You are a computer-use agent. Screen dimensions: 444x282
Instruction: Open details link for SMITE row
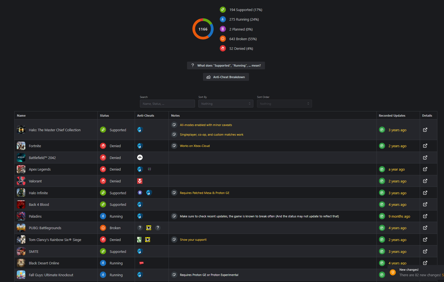425,251
